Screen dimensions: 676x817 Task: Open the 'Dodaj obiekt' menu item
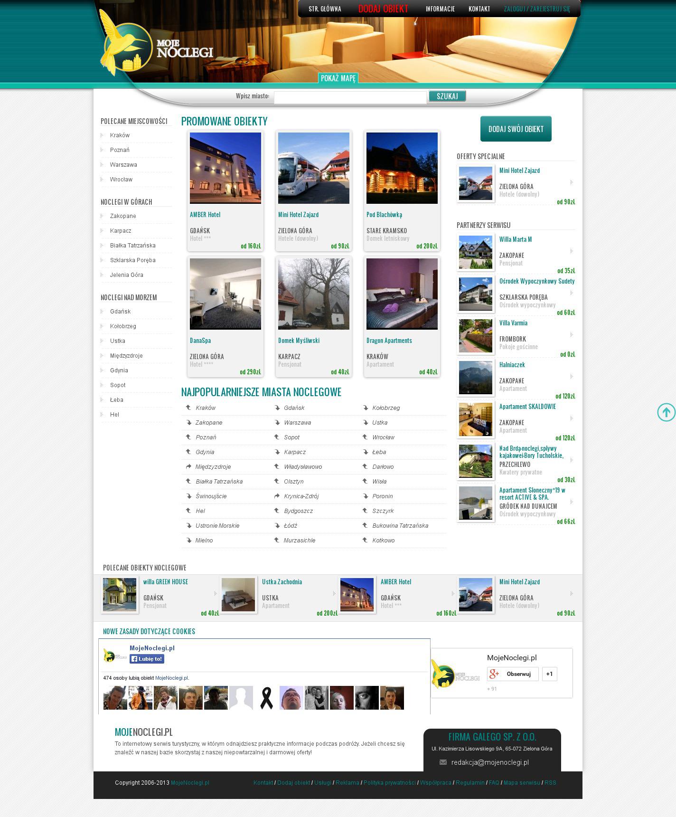[x=383, y=9]
